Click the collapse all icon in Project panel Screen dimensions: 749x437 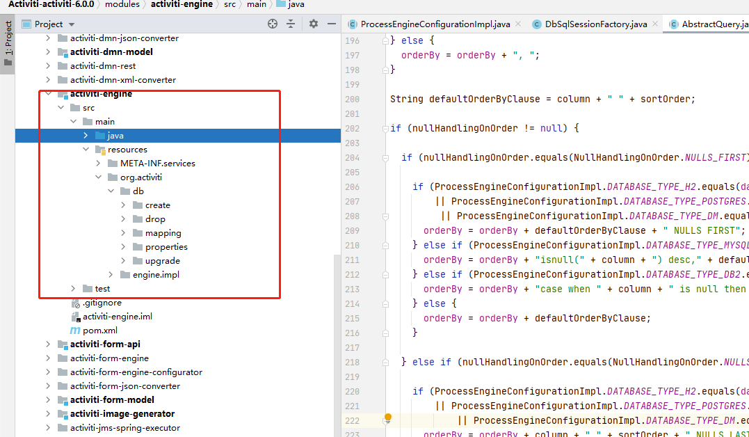coord(291,24)
